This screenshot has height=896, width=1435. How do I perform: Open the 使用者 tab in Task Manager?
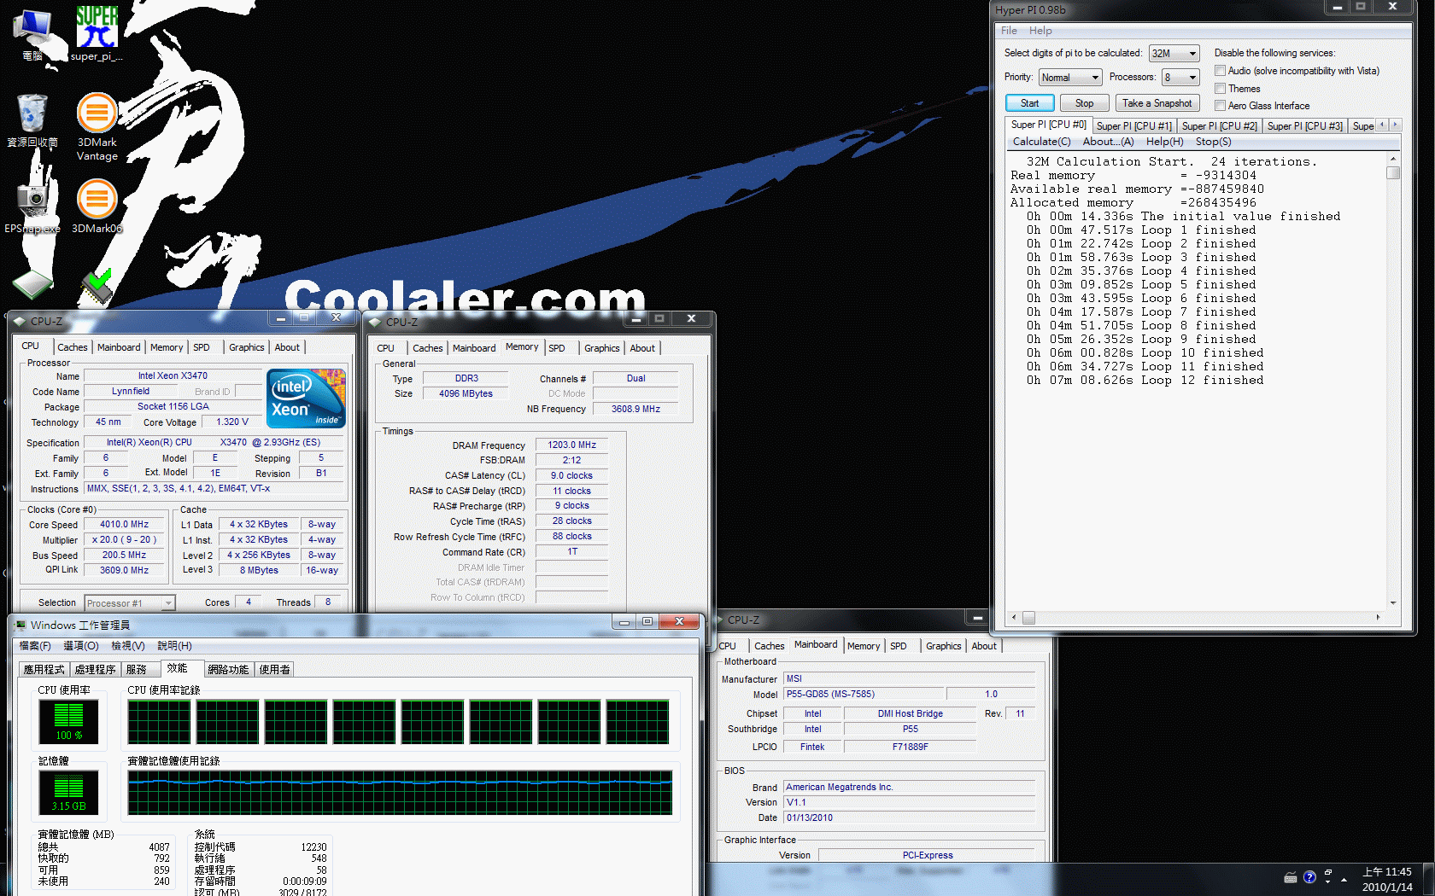point(274,670)
